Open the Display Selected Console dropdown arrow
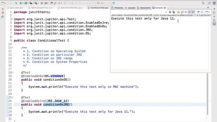This screenshot has width=217, height=122. pyautogui.click(x=204, y=12)
